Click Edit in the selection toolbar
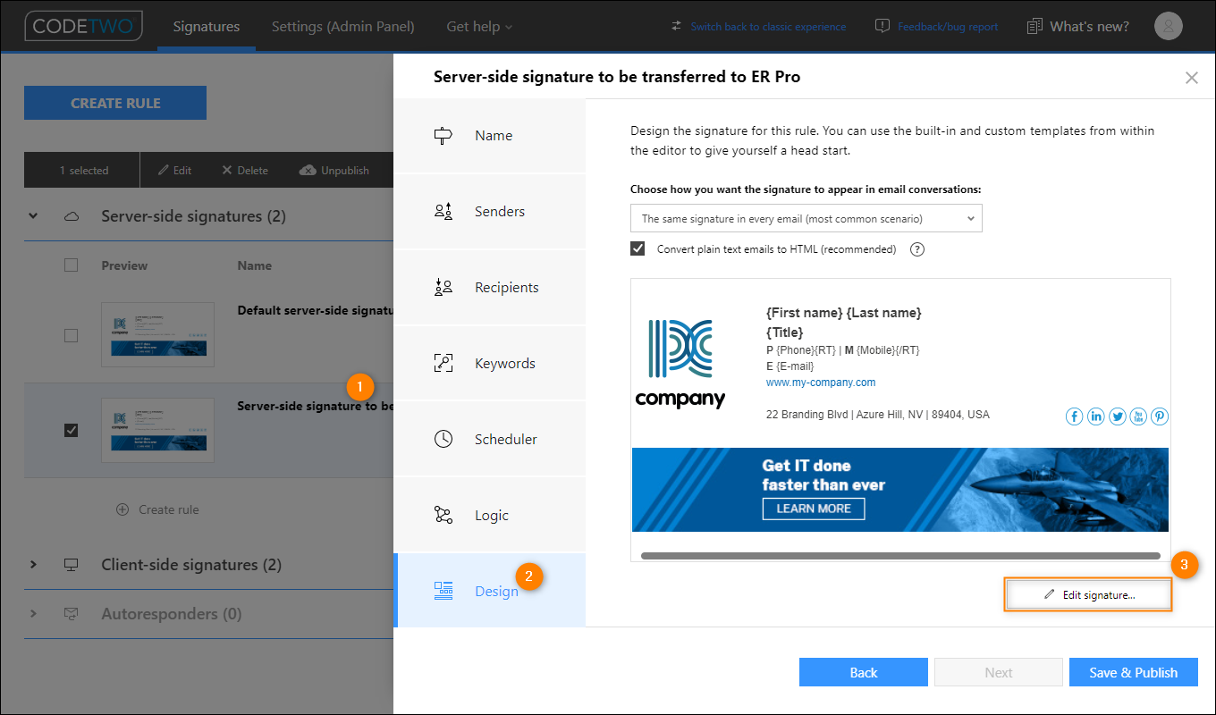This screenshot has width=1216, height=715. click(175, 170)
